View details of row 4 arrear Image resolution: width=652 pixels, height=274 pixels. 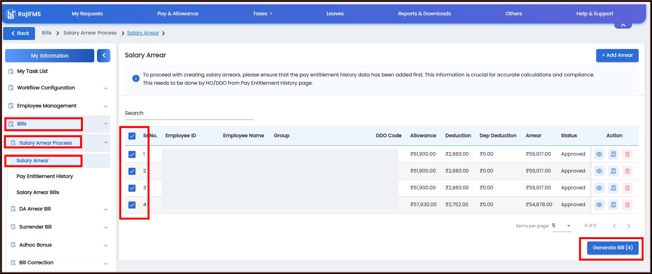tap(599, 205)
